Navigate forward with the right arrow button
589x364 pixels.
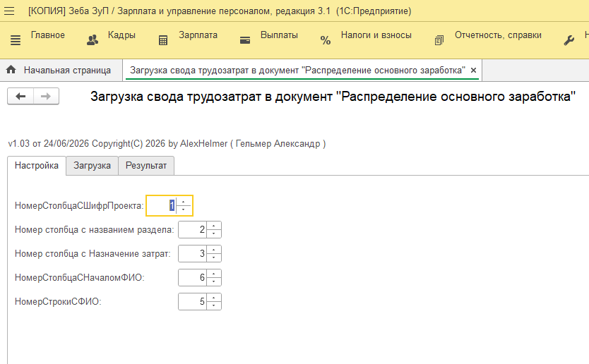tap(46, 97)
